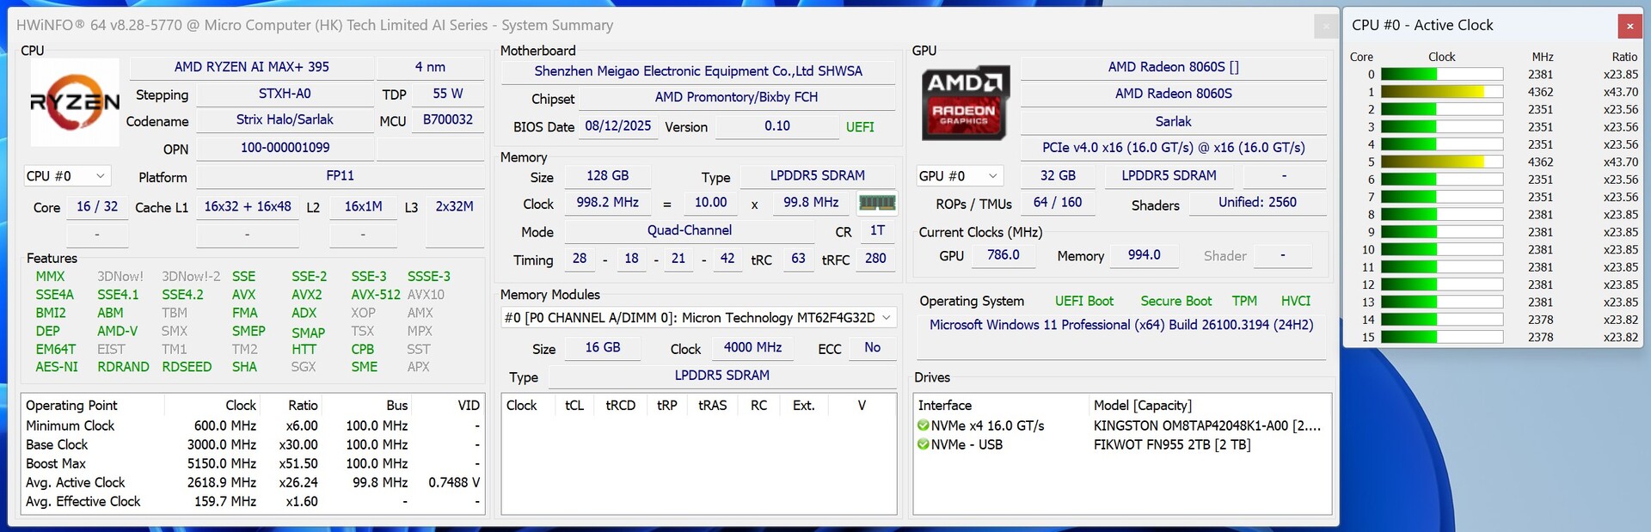Select the KINGSTON OM8TAP42048K1-A00 drive entry
This screenshot has width=1651, height=532.
(1206, 425)
